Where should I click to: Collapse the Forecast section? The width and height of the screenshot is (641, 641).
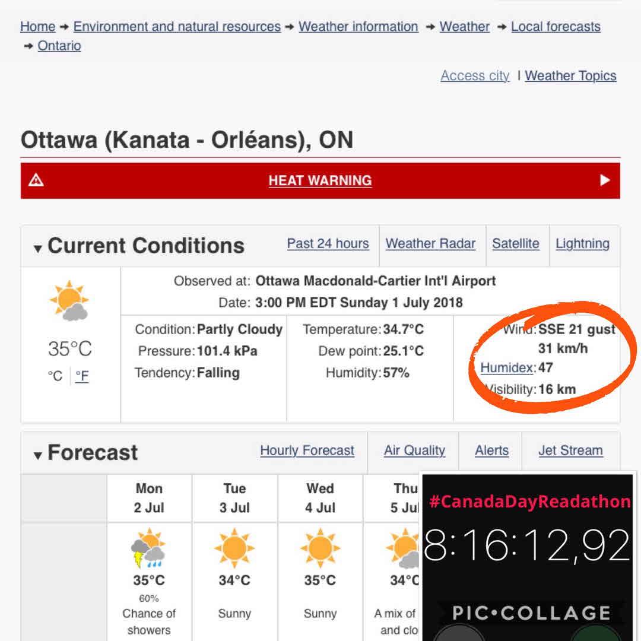pyautogui.click(x=38, y=455)
